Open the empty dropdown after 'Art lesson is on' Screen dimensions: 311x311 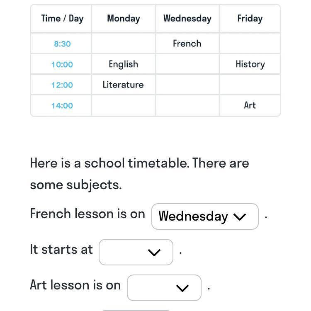point(164,288)
